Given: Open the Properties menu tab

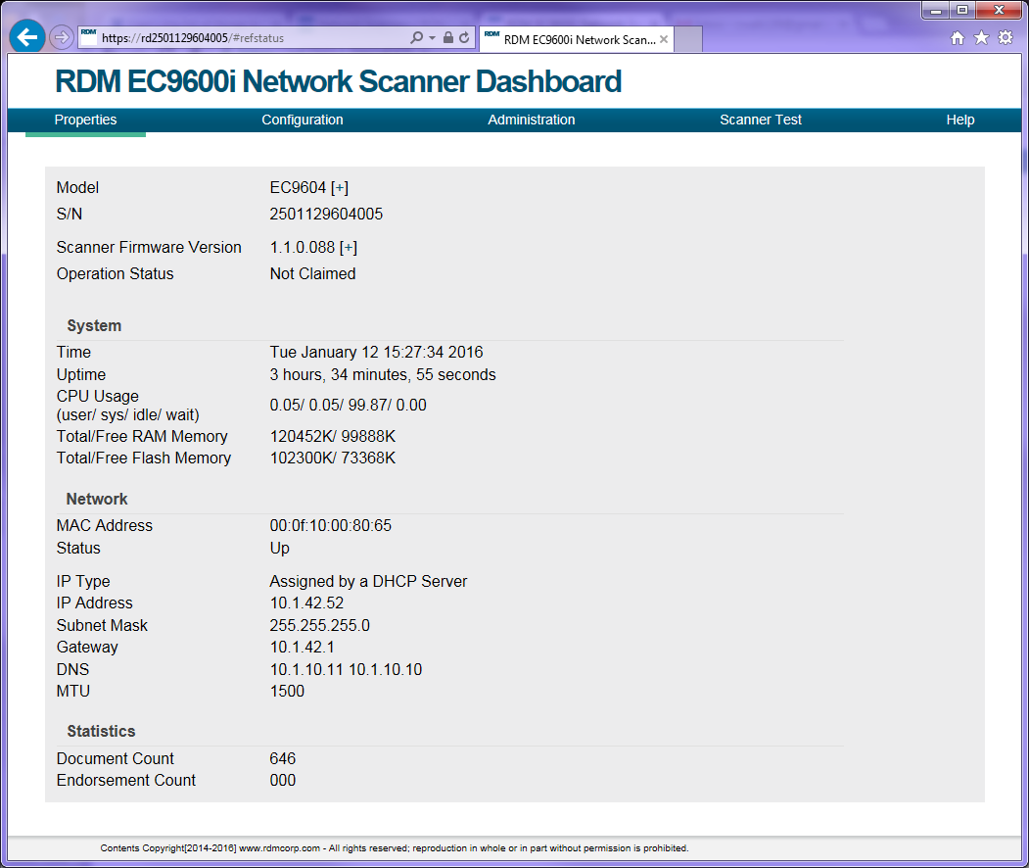Looking at the screenshot, I should coord(85,120).
